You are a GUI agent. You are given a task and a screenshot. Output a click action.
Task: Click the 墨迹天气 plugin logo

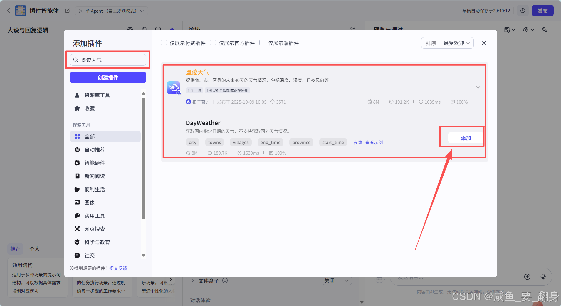pyautogui.click(x=174, y=87)
